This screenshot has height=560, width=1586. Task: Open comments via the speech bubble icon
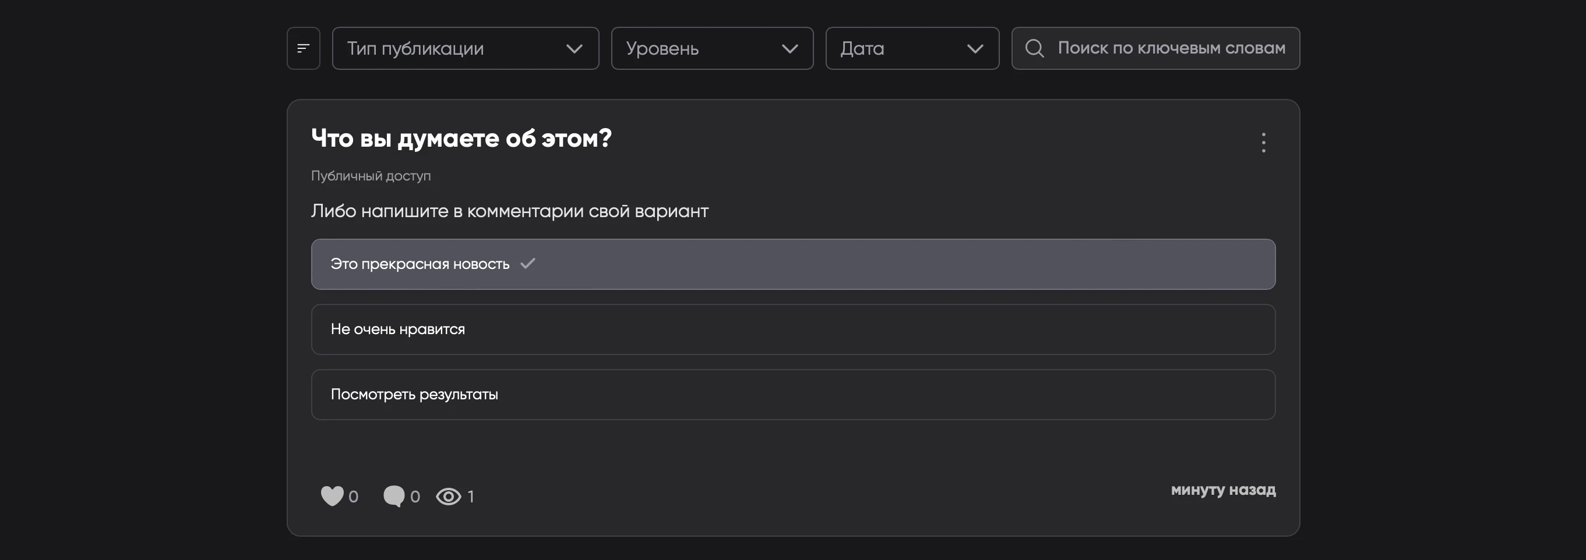pos(394,496)
